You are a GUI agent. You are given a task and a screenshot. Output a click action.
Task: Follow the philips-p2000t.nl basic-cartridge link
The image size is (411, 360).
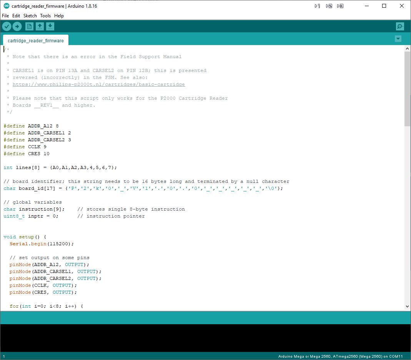tap(99, 84)
